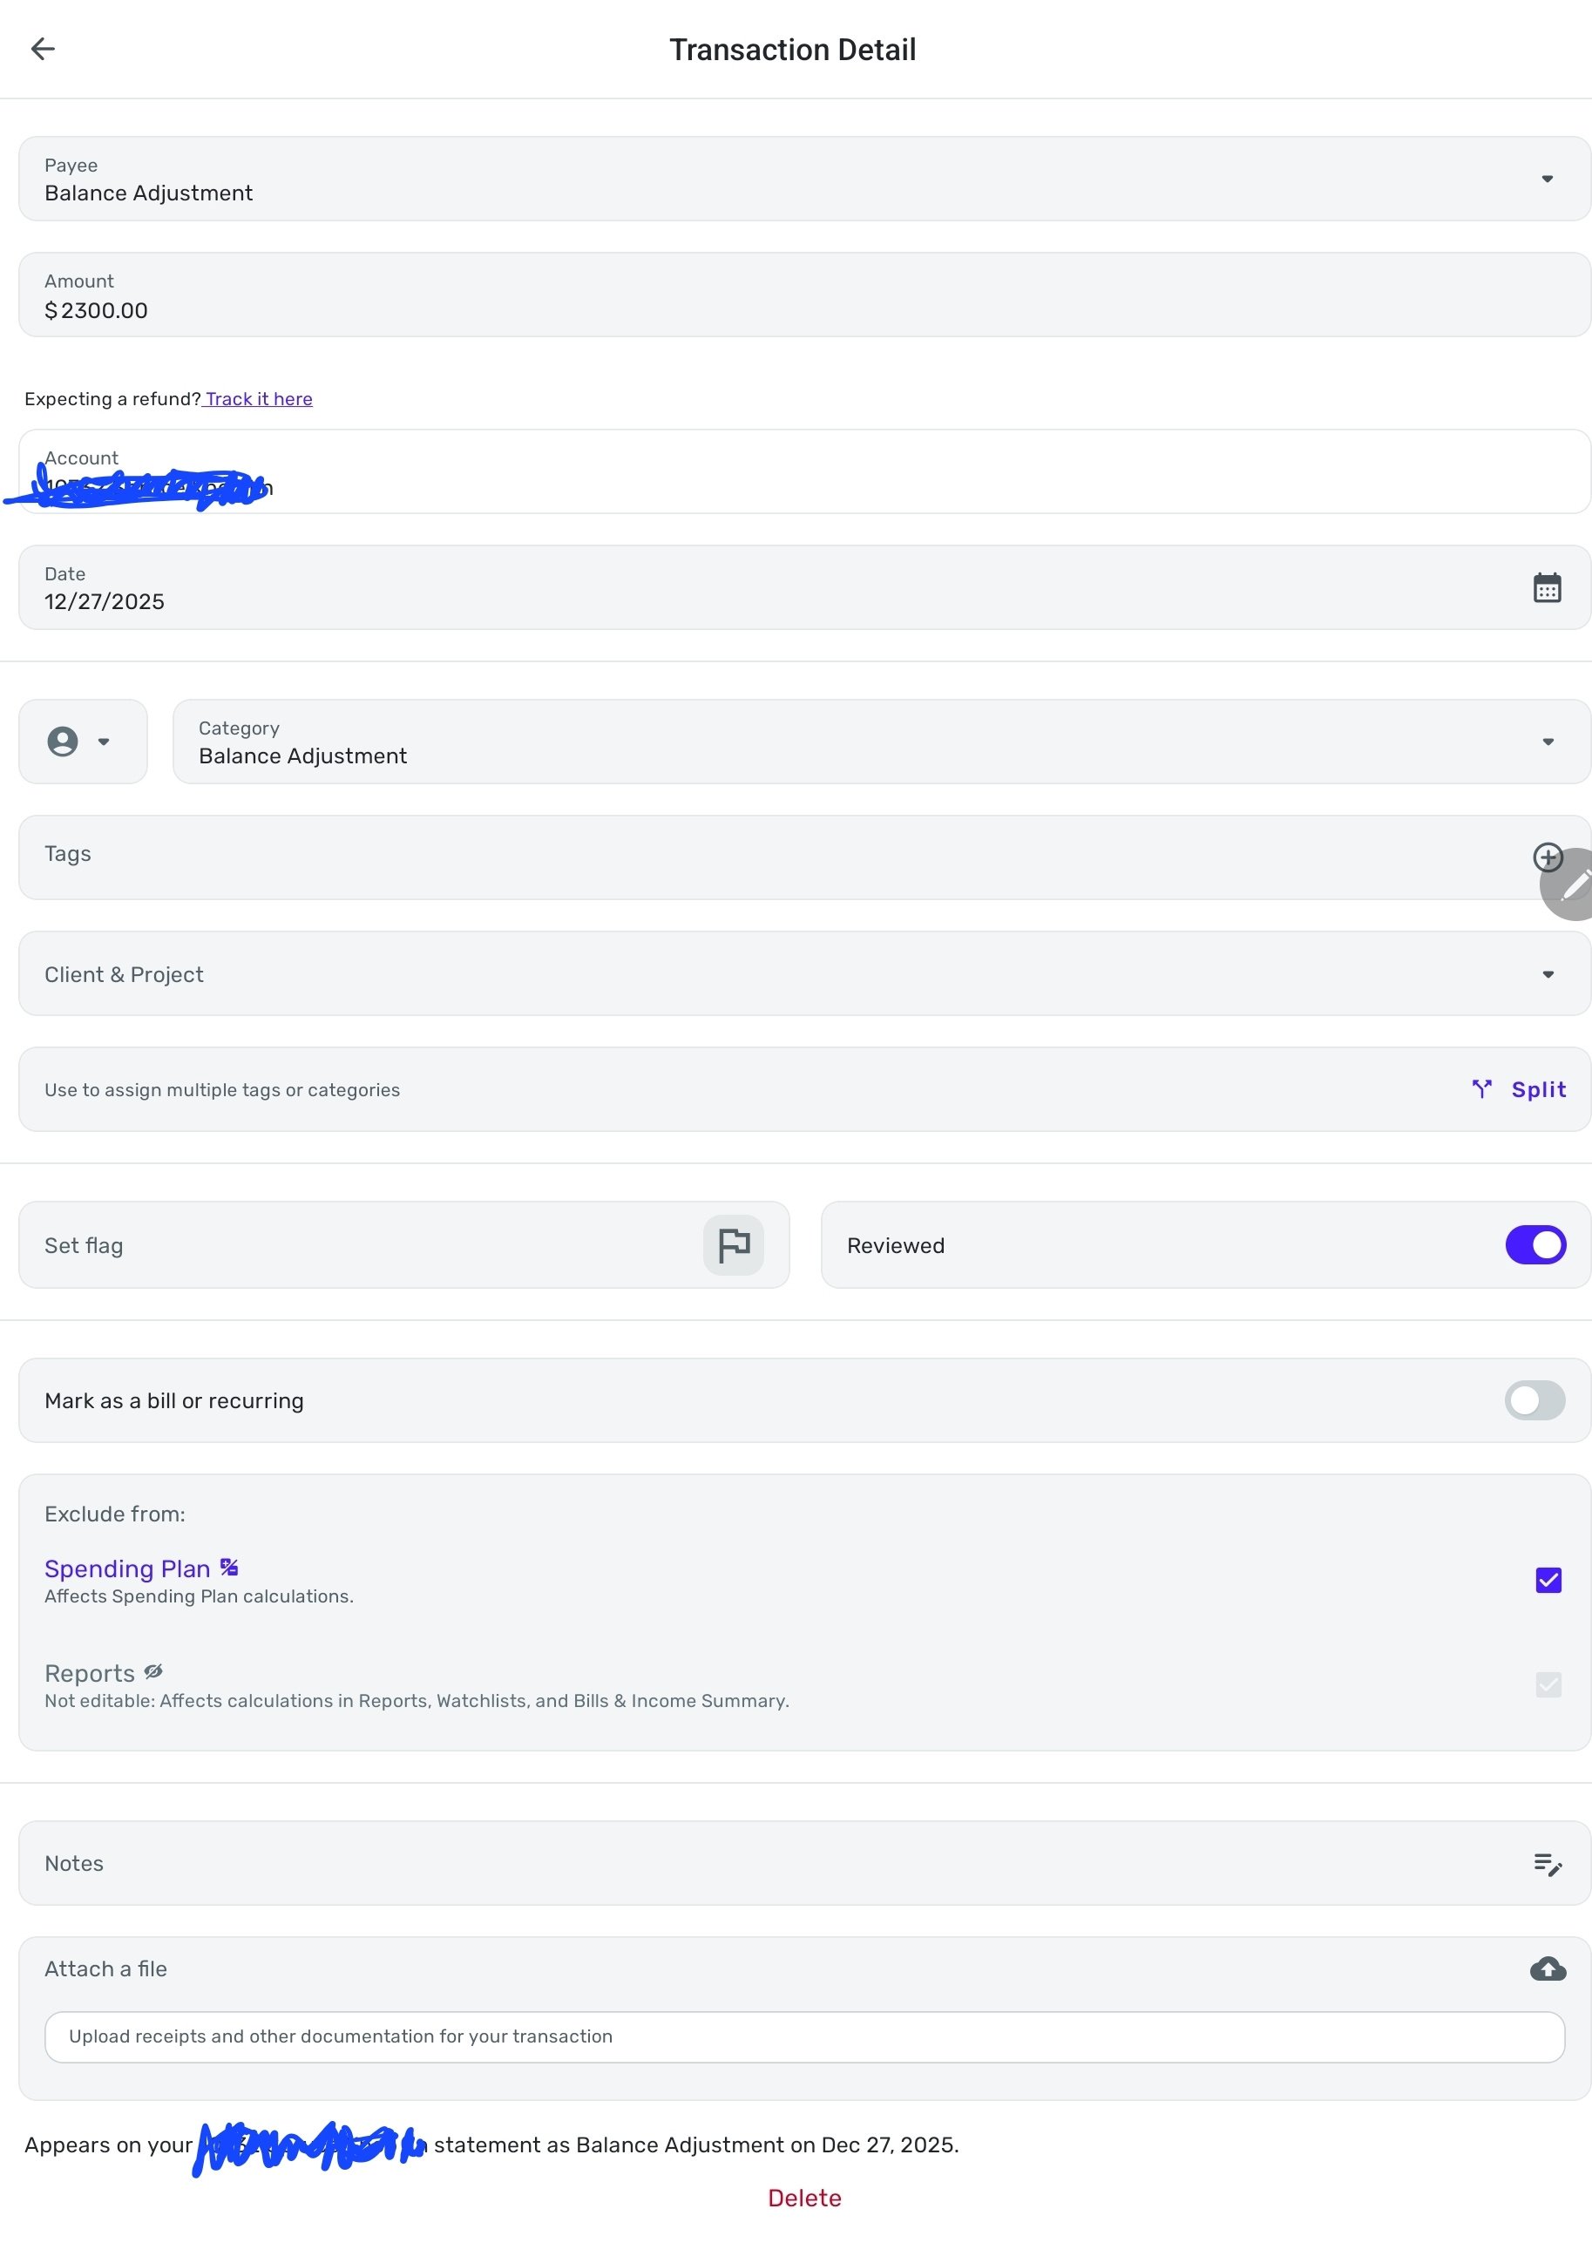Go back using the arrow icon

coord(43,48)
